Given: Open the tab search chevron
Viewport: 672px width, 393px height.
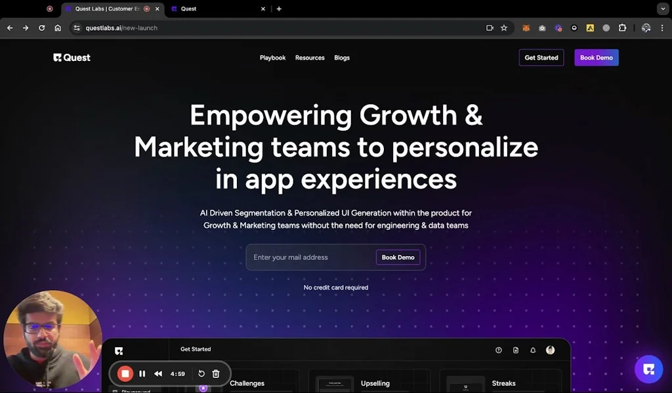Looking at the screenshot, I should [x=662, y=9].
